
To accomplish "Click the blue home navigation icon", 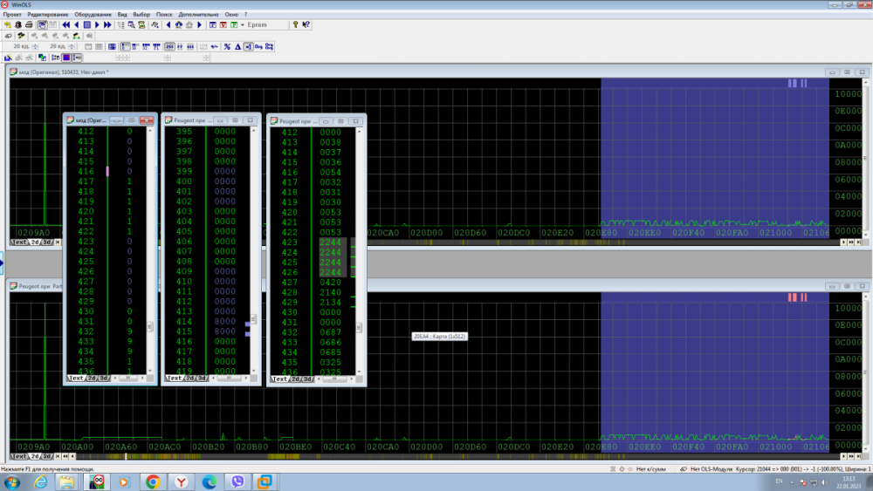I will point(179,24).
